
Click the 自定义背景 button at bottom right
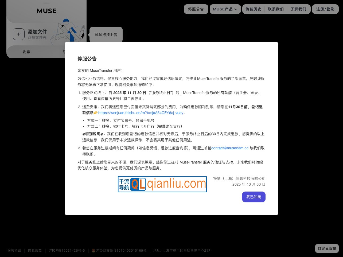[327, 248]
